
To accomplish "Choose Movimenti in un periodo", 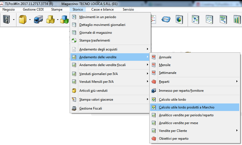I will (x=97, y=17).
